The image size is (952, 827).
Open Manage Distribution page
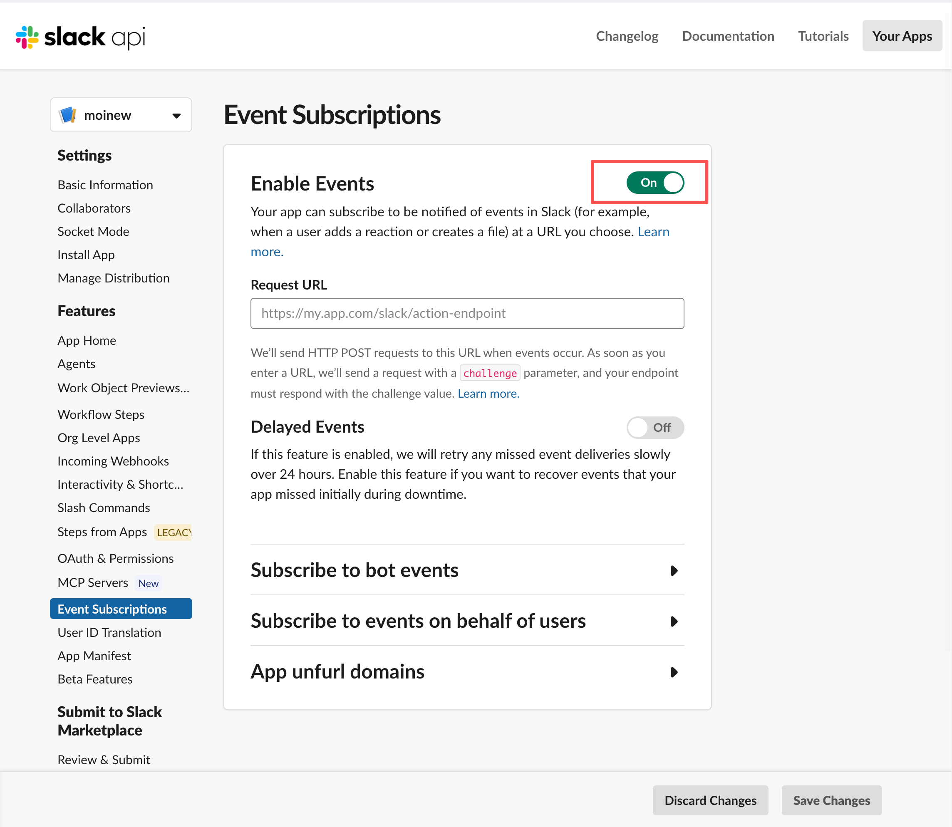point(114,278)
